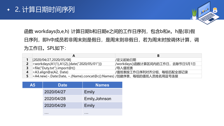Click the date cell 2020/04/29

click(x=62, y=106)
